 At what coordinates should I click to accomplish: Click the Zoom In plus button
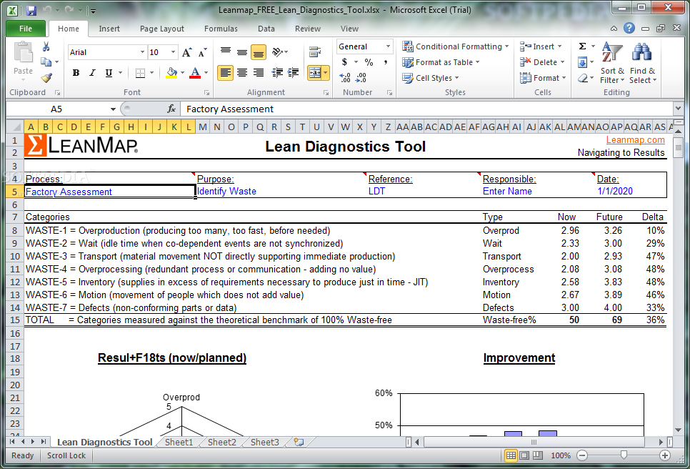coord(665,455)
